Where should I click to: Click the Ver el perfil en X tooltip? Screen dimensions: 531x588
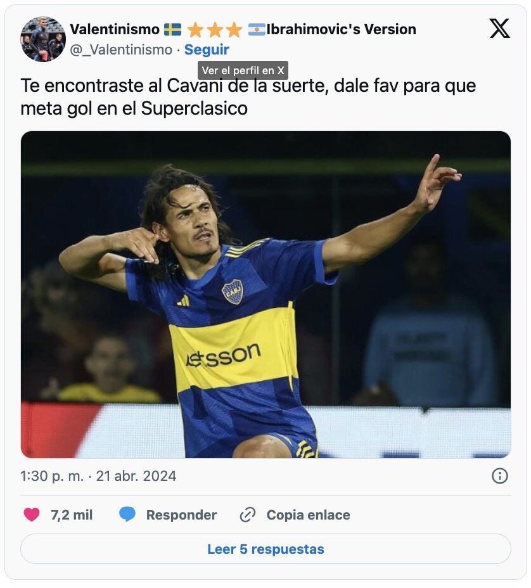click(243, 70)
